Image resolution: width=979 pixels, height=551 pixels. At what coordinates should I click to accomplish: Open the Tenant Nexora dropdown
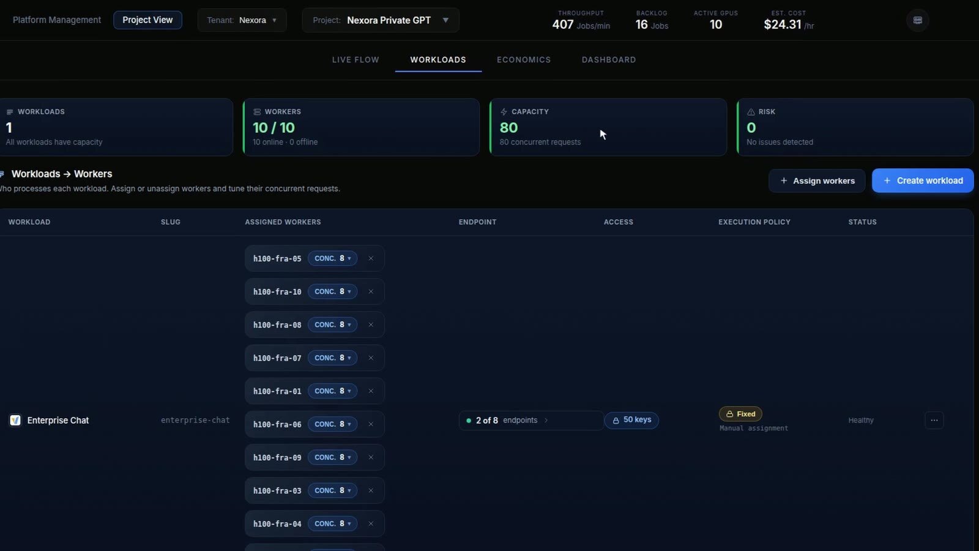[x=242, y=20]
